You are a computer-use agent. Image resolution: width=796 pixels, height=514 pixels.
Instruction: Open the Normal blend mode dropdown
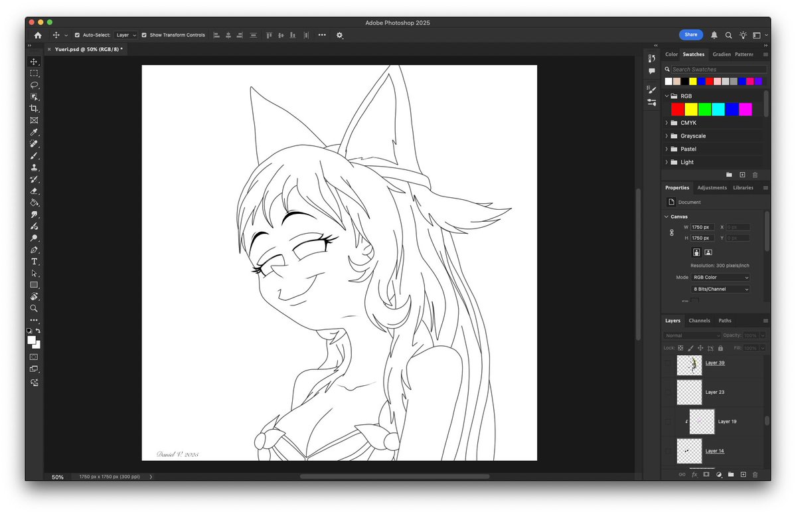pos(692,335)
